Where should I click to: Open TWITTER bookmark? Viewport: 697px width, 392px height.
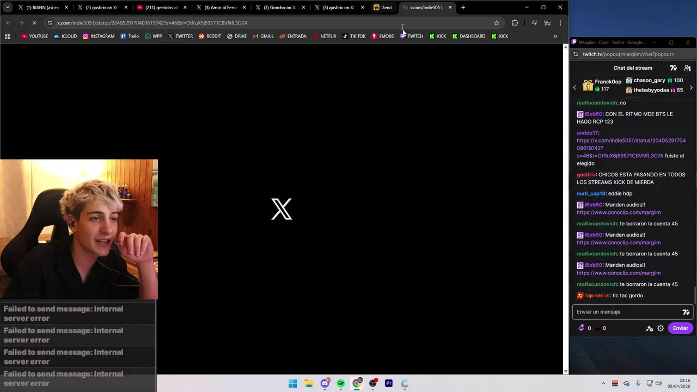[180, 36]
